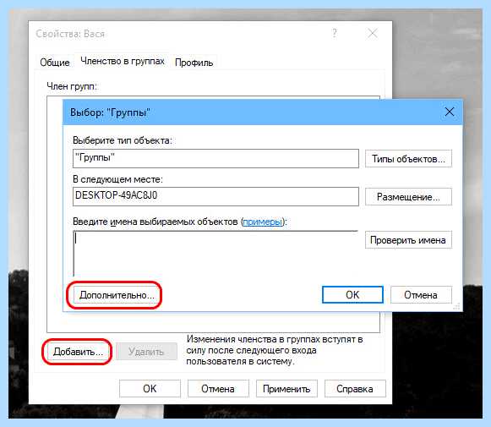Click OK in Свойства Вася window
The width and height of the screenshot is (491, 427).
(x=150, y=389)
